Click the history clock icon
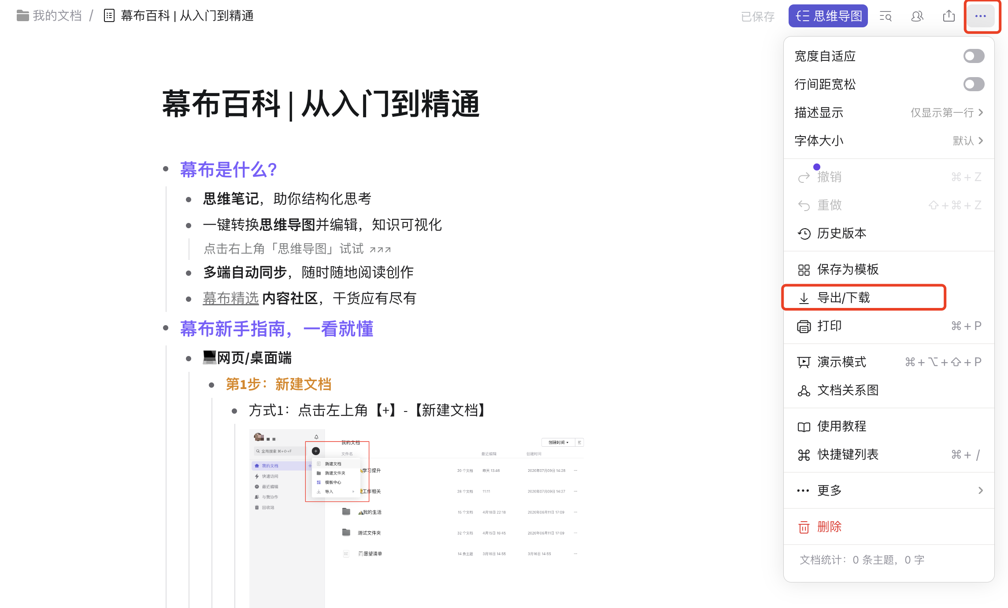 (804, 234)
